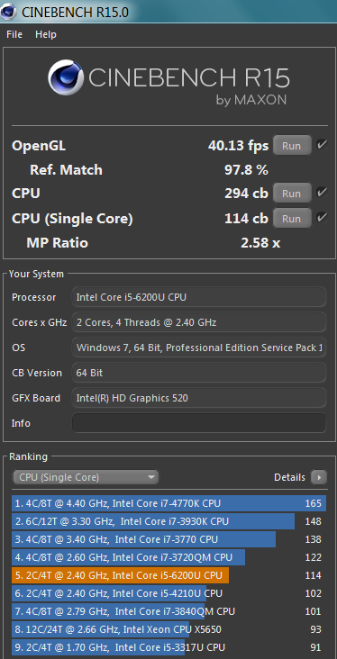Screen dimensions: 337x659
Task: Select the Xeon X5650 ranking entry
Action: (168, 629)
